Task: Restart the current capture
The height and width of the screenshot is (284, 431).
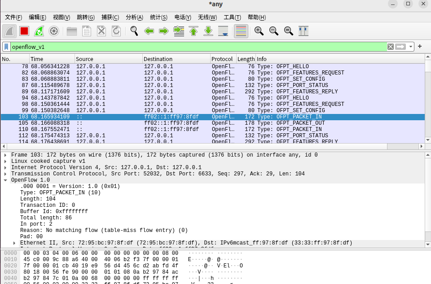Action: click(x=39, y=31)
